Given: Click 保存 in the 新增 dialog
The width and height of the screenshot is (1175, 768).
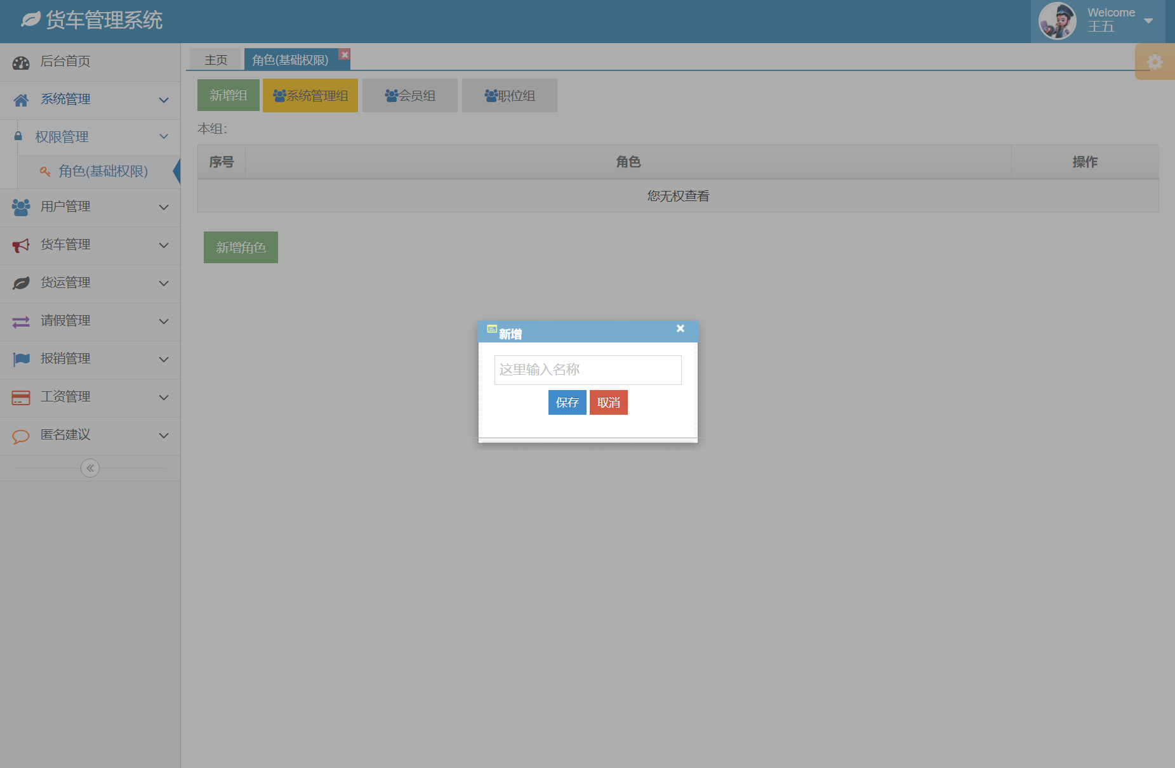Looking at the screenshot, I should coord(568,402).
